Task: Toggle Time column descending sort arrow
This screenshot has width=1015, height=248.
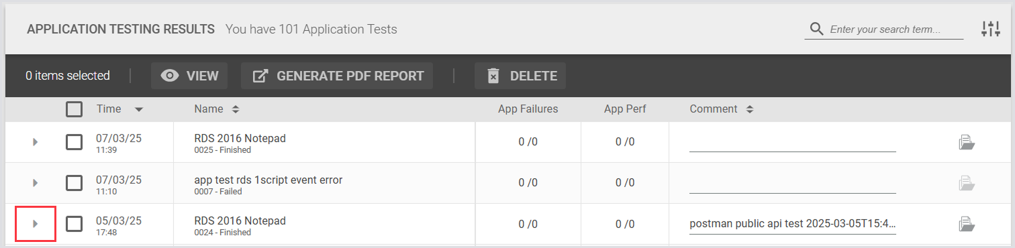Action: click(x=138, y=109)
